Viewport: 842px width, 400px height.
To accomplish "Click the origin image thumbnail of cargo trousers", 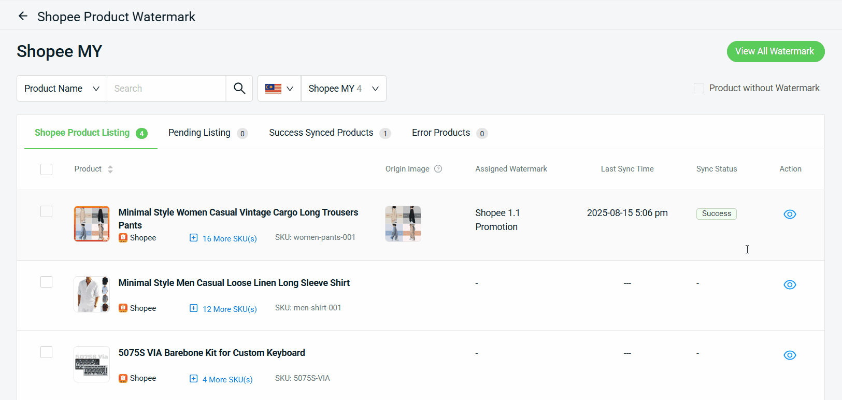I will click(x=403, y=224).
